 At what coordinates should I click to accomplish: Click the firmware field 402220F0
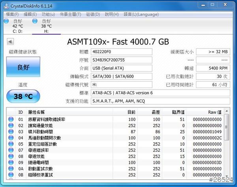tap(122, 52)
